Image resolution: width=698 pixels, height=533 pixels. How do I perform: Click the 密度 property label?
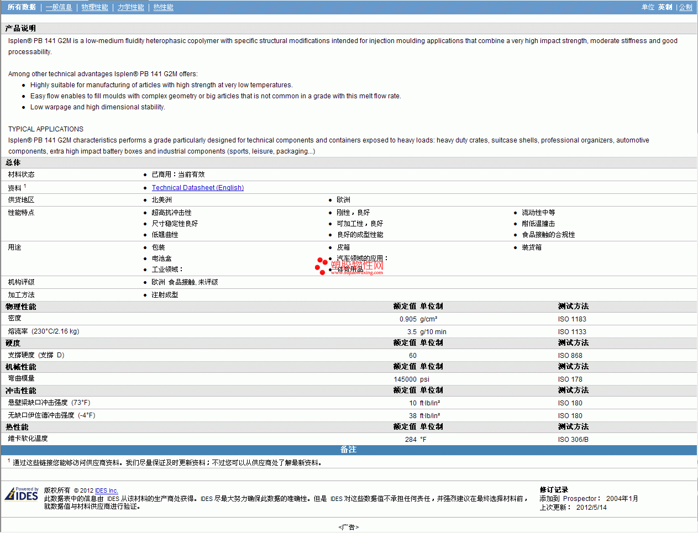point(14,318)
